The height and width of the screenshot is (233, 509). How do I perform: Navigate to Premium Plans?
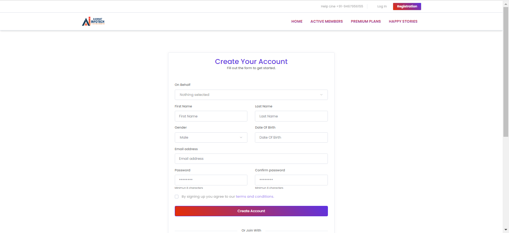coord(366,22)
